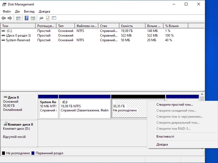The height and width of the screenshot is (163, 218).
Task: Click the drive icon beside System Reserved row
Action: [3, 40]
